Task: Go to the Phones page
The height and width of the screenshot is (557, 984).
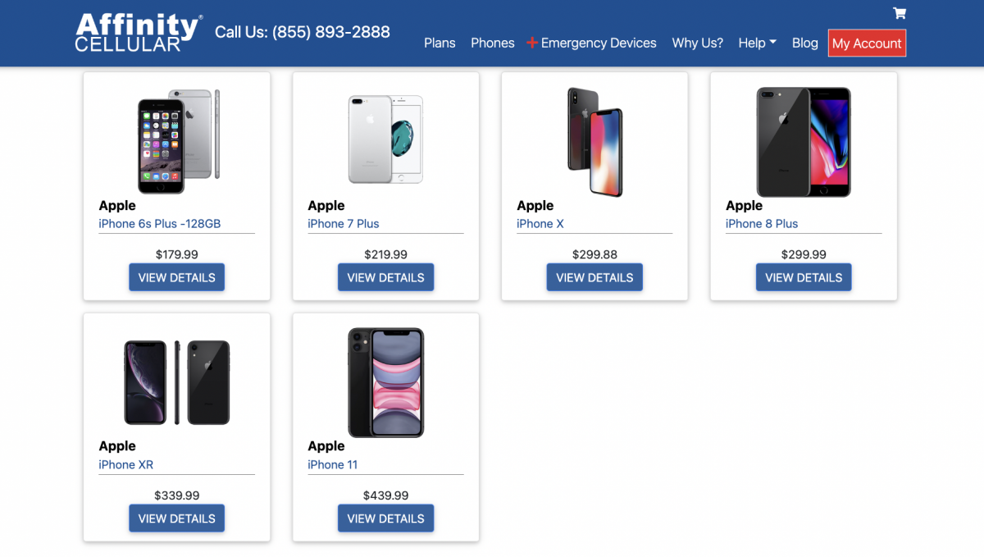Action: pos(493,43)
